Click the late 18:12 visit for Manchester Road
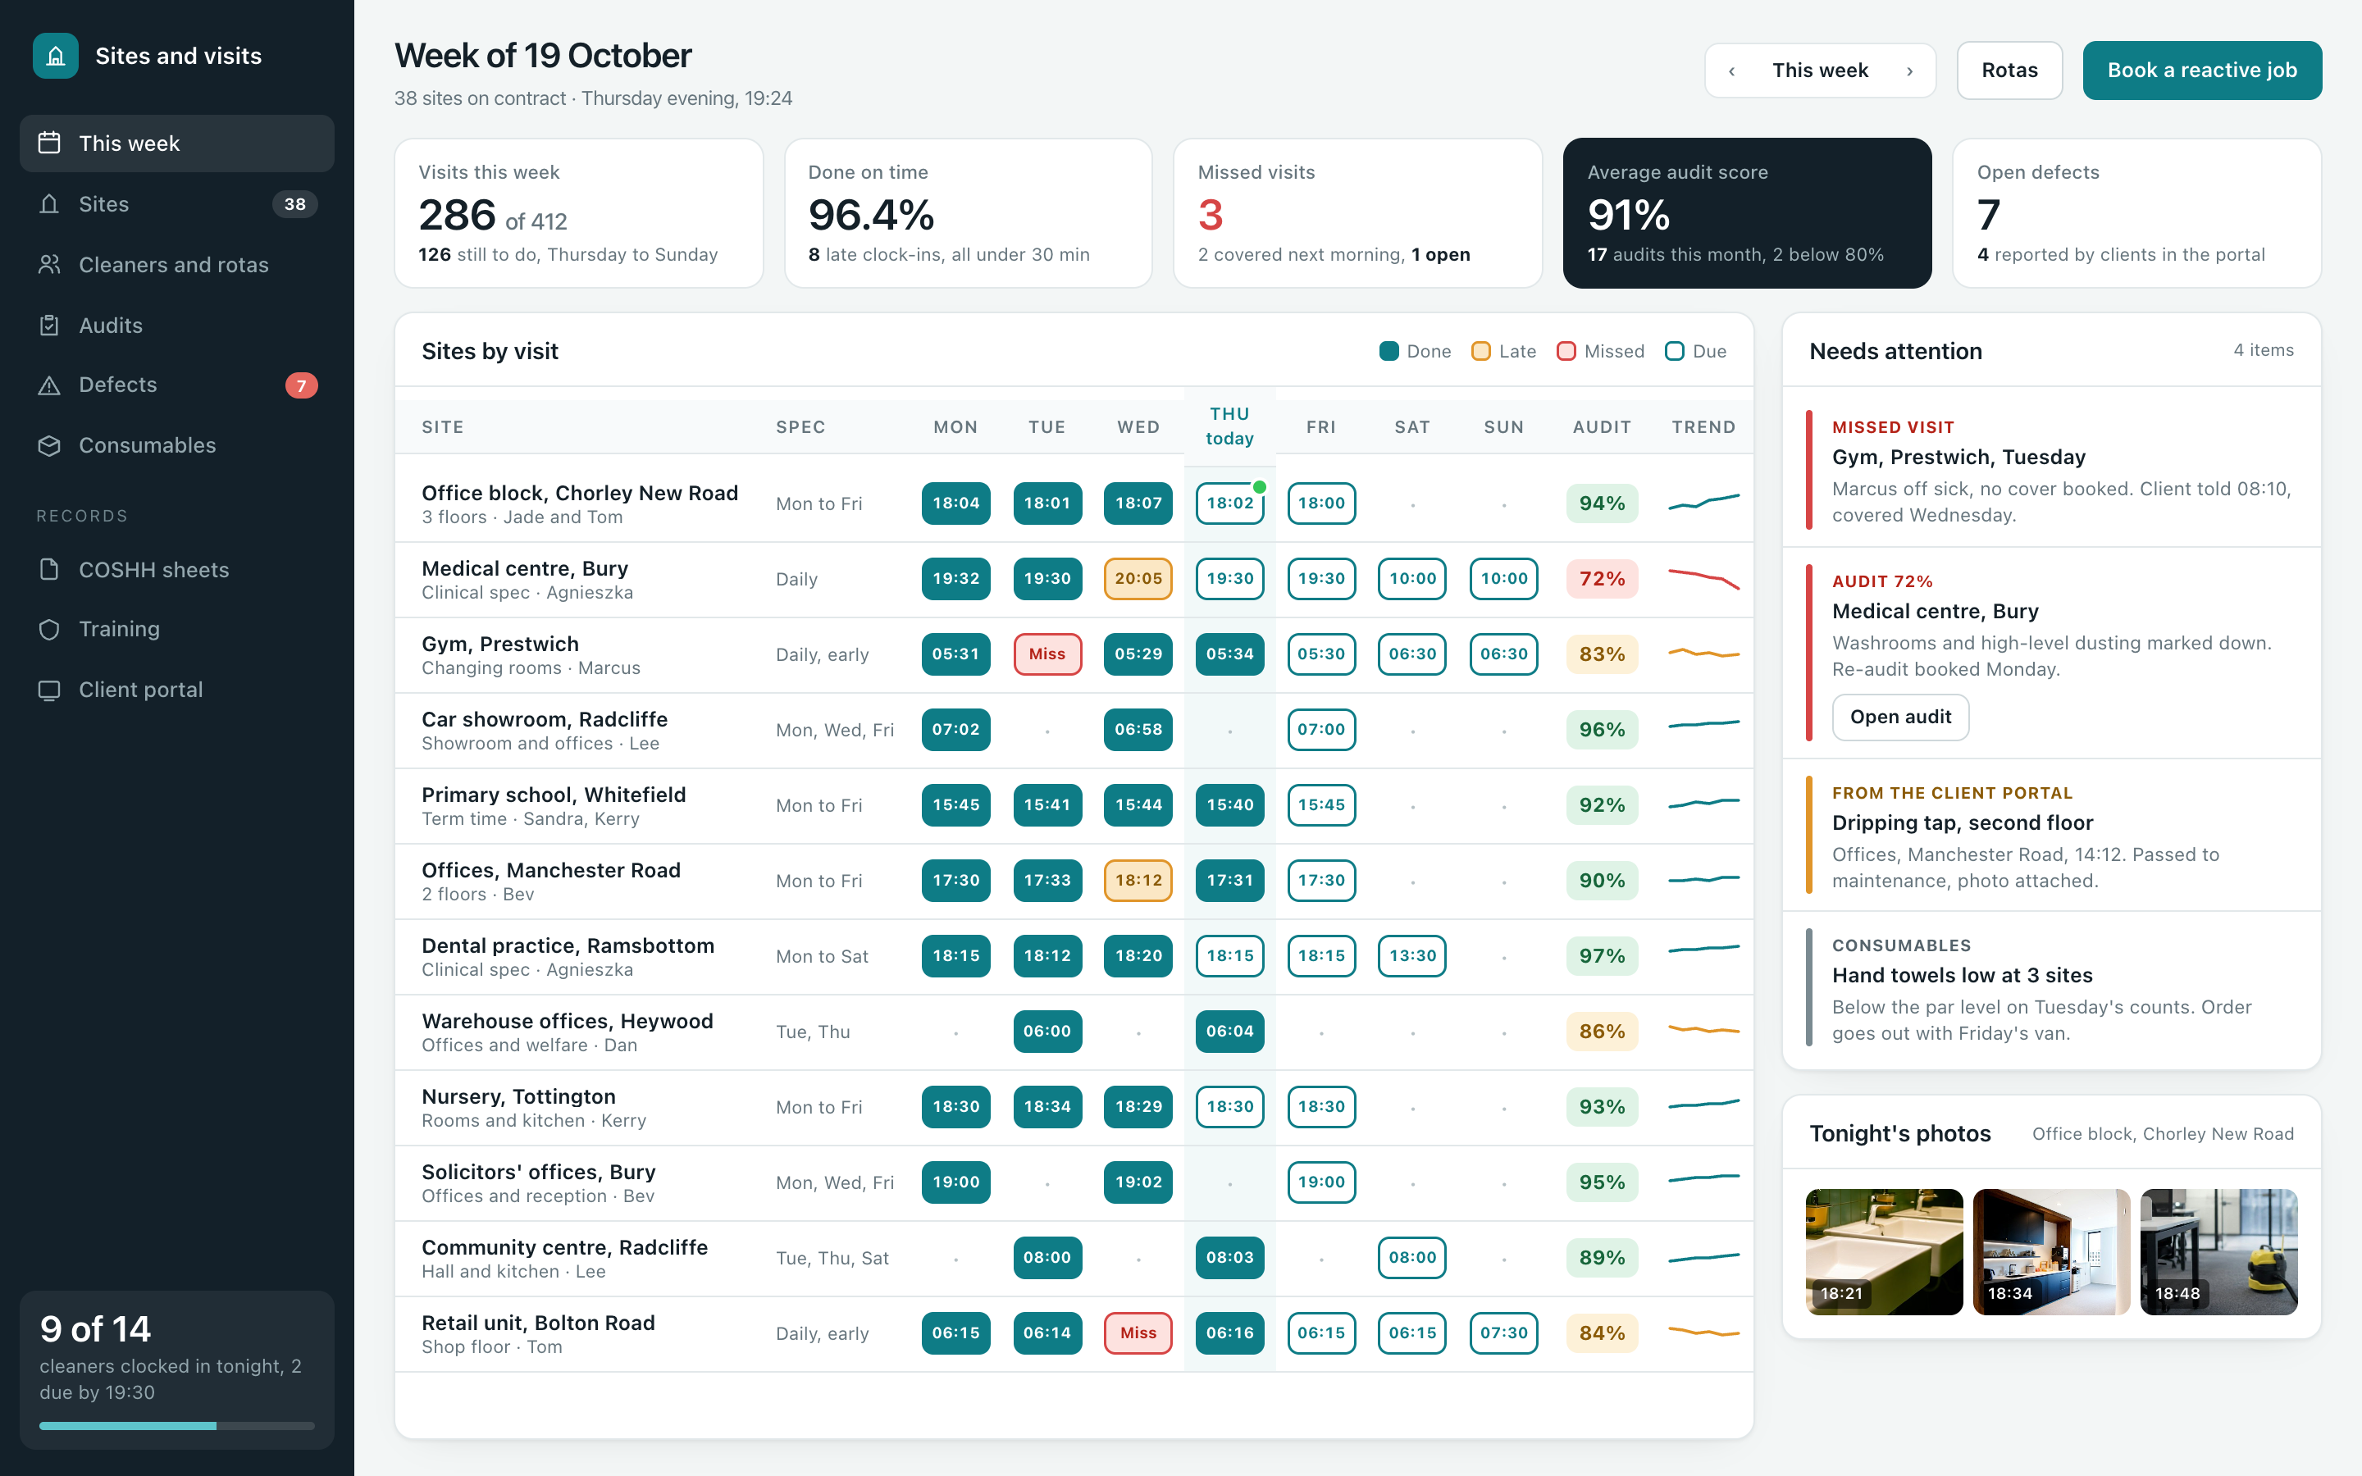Screen dimensions: 2362x1476 tap(1138, 881)
